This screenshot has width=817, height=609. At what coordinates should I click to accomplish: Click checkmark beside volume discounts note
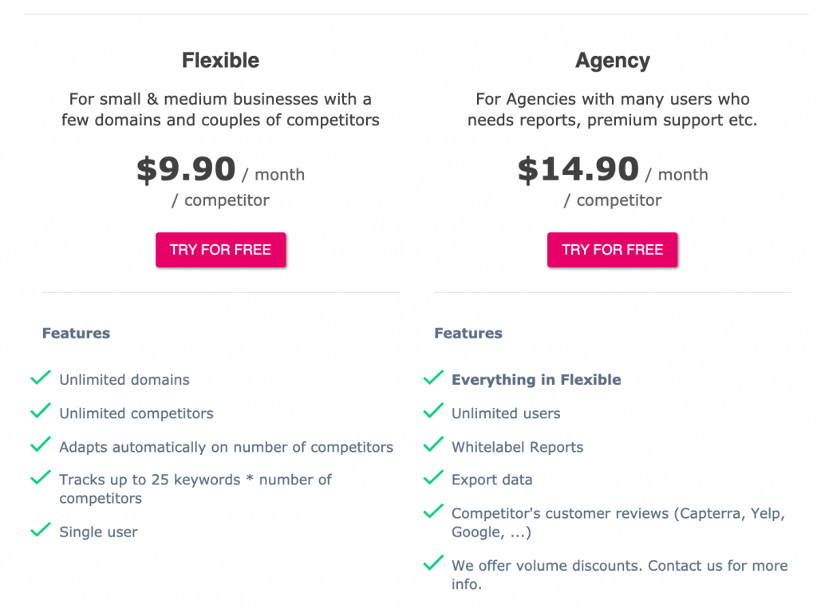click(433, 563)
